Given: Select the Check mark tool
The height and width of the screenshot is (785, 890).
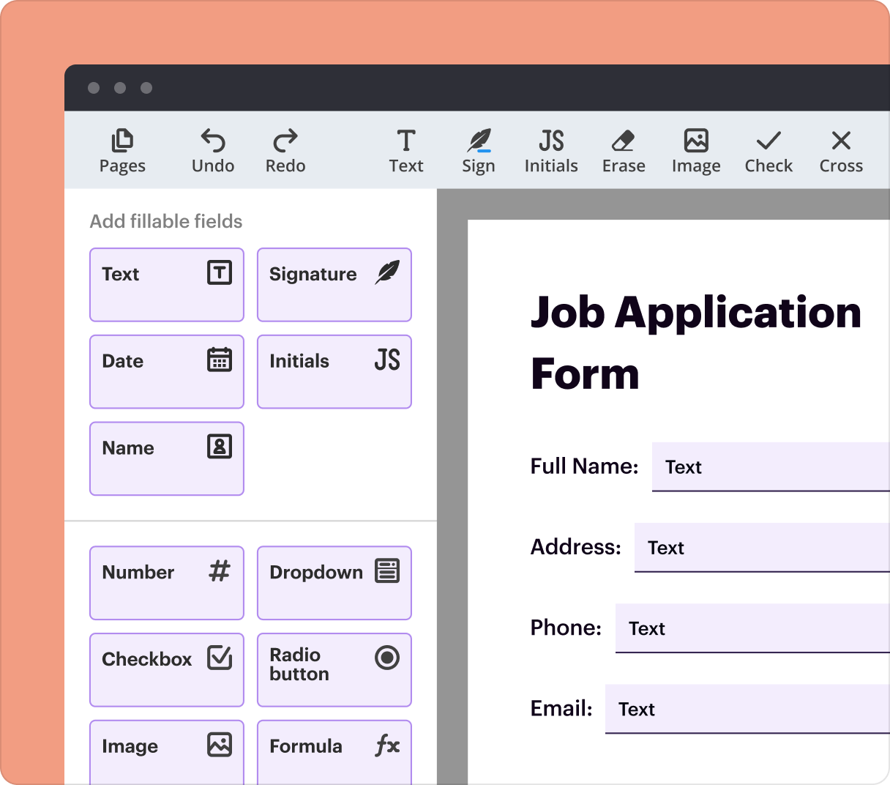Looking at the screenshot, I should [768, 150].
